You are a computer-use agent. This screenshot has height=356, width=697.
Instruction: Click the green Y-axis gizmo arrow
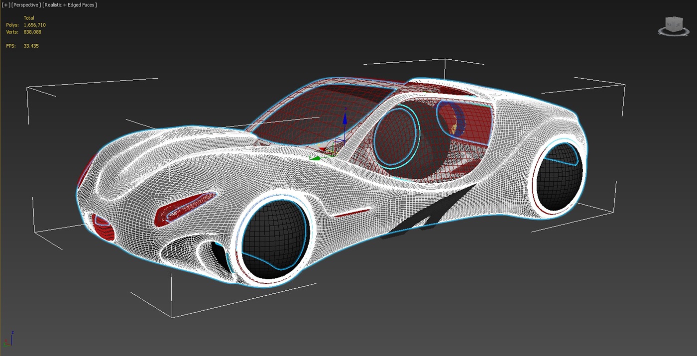(315, 159)
